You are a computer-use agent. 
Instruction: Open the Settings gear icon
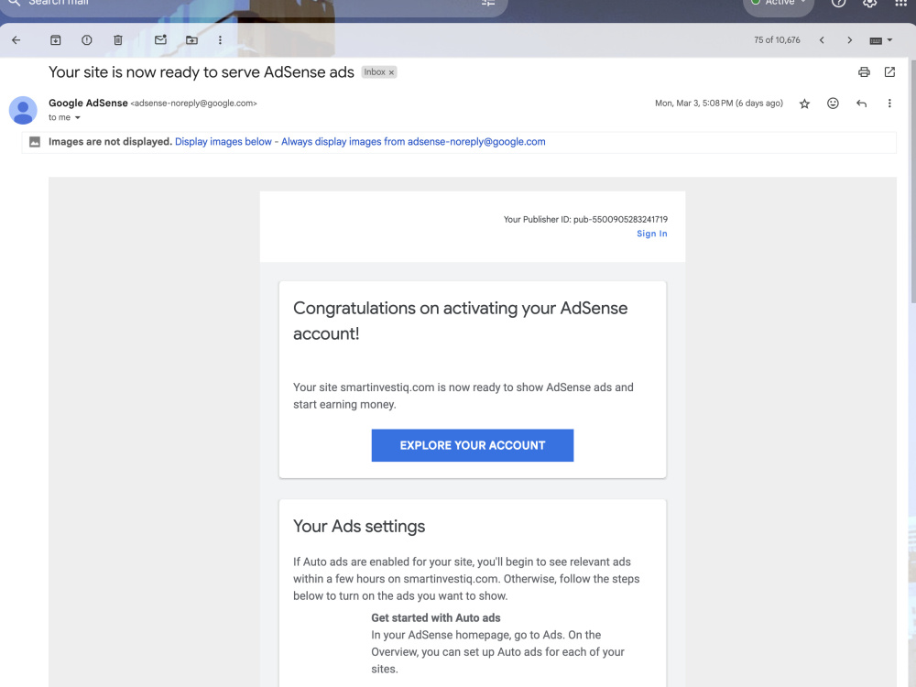pos(870,3)
